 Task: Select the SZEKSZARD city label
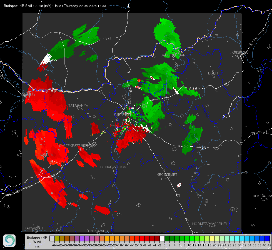click(x=98, y=231)
